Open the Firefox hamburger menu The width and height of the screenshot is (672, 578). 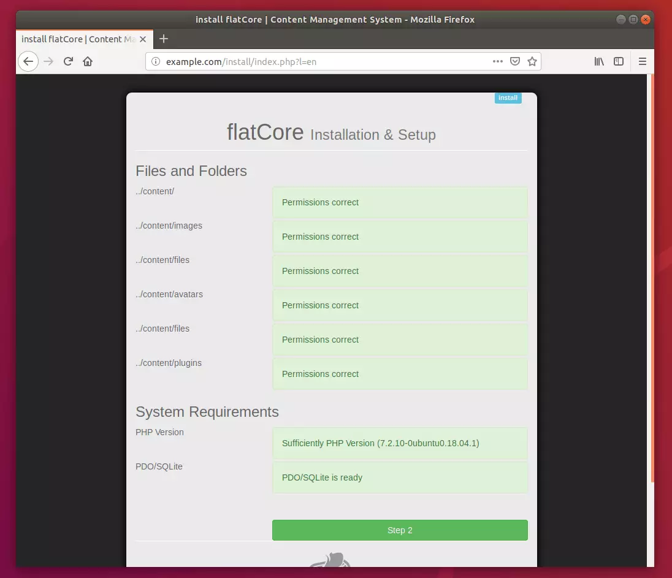click(643, 62)
